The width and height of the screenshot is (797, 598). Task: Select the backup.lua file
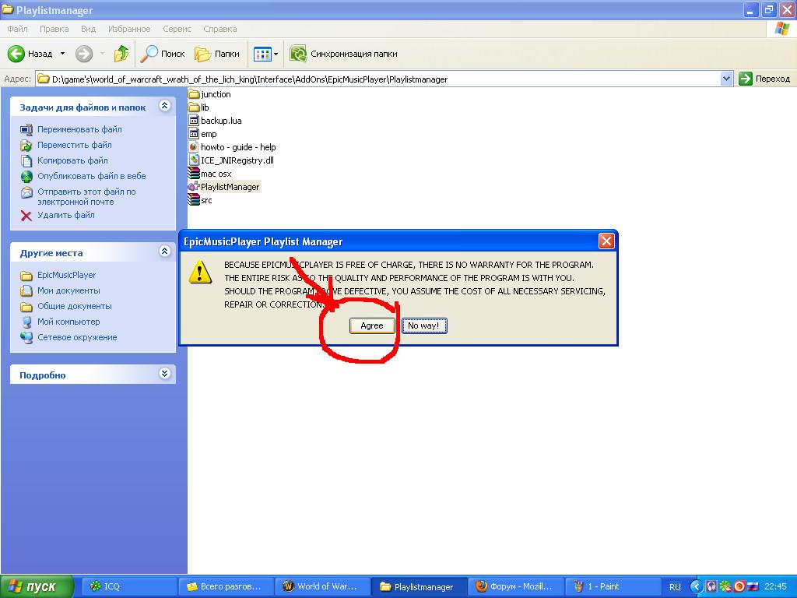[220, 121]
